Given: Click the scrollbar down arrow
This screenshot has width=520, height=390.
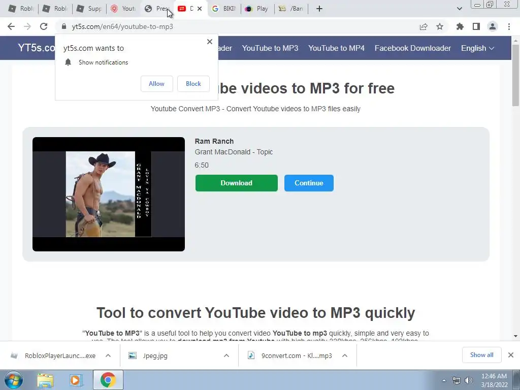Looking at the screenshot, I should (515, 336).
